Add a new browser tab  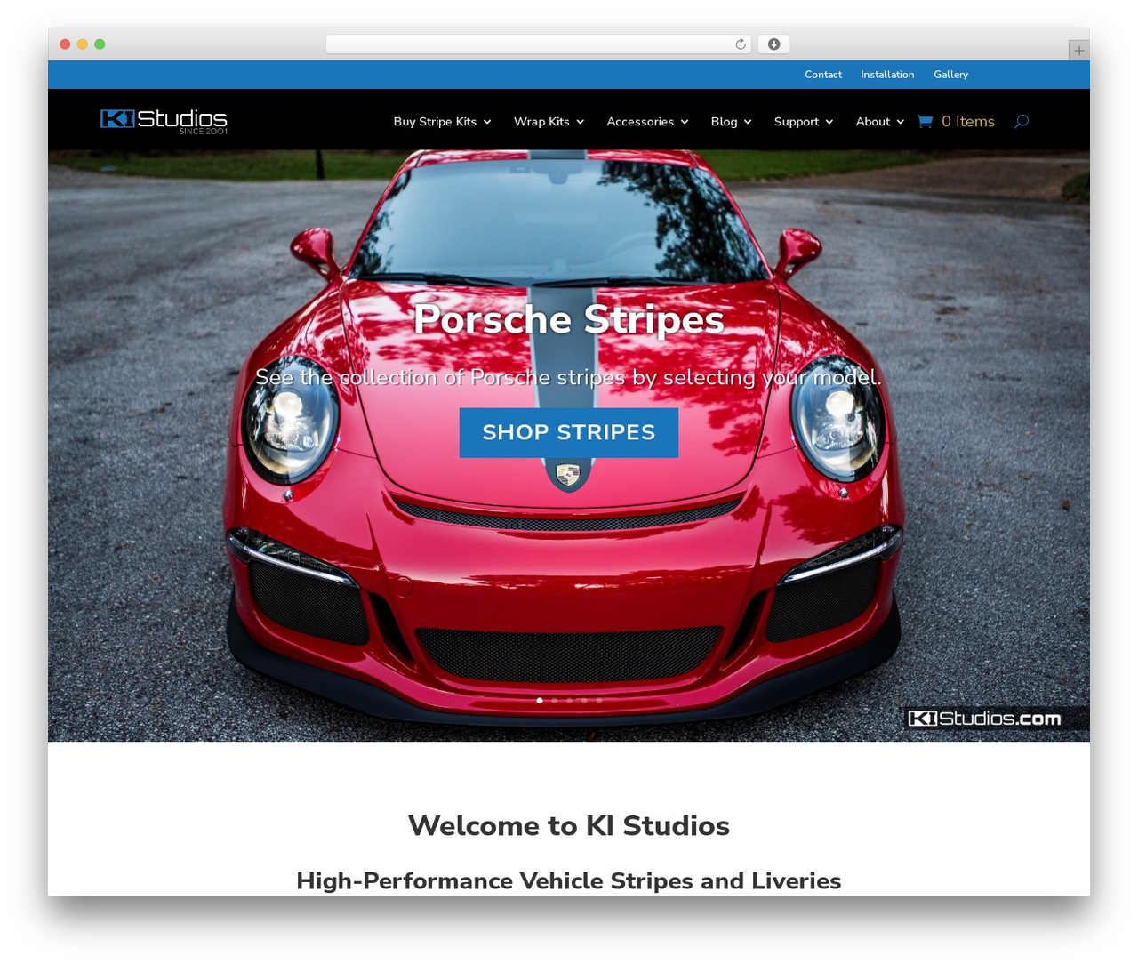(1078, 51)
